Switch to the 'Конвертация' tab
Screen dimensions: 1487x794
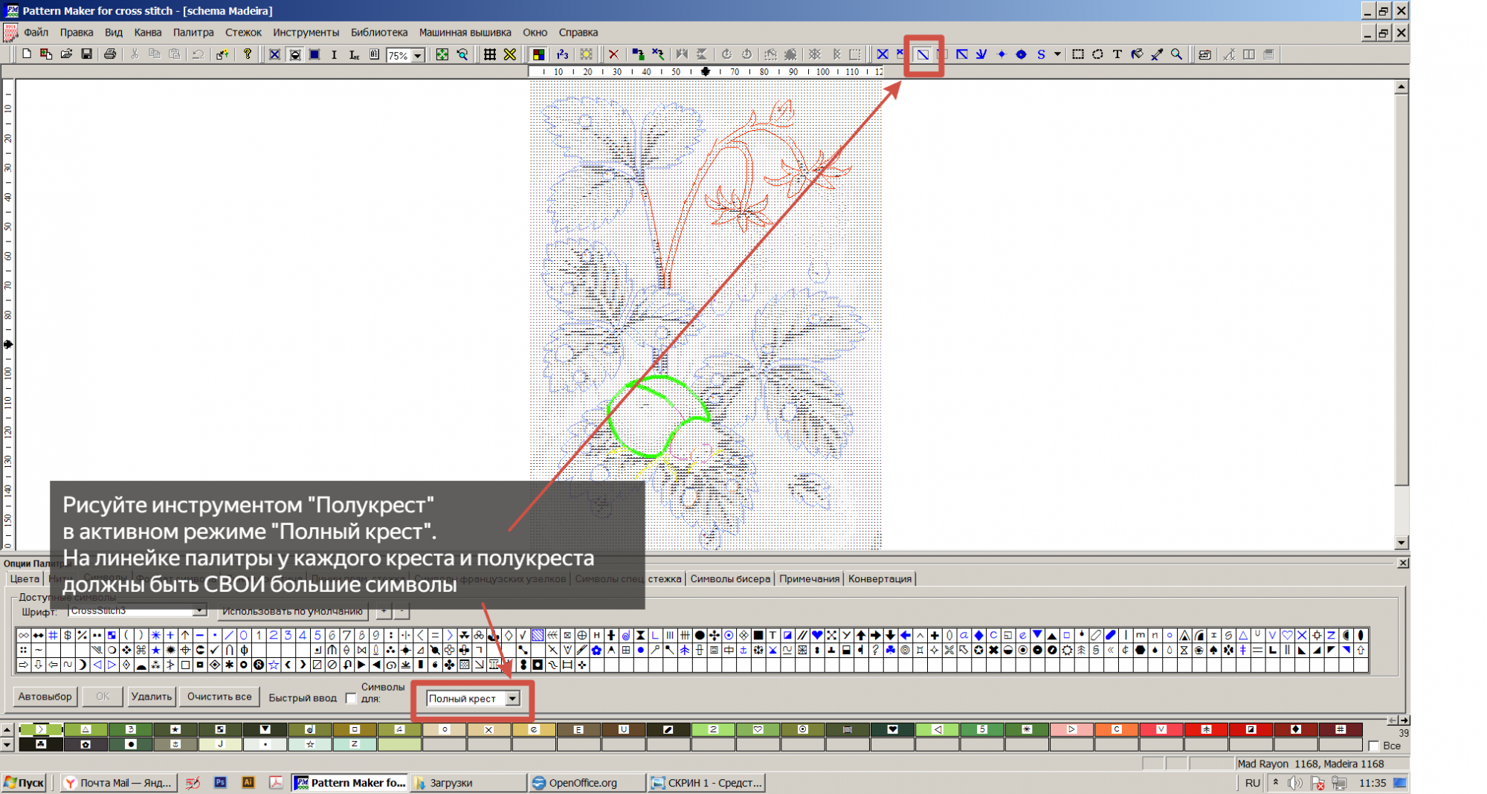pyautogui.click(x=879, y=578)
